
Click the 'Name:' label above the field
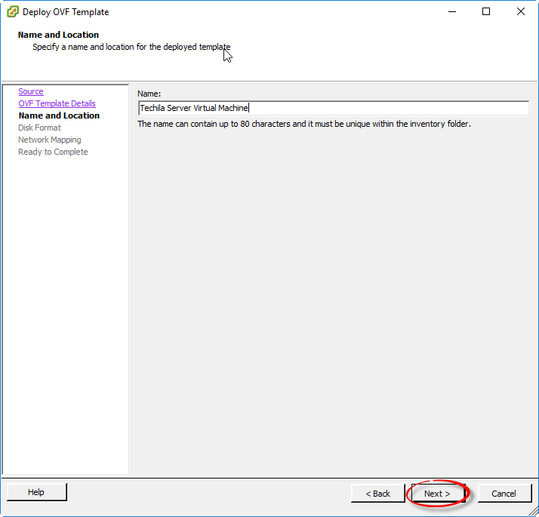pyautogui.click(x=149, y=93)
